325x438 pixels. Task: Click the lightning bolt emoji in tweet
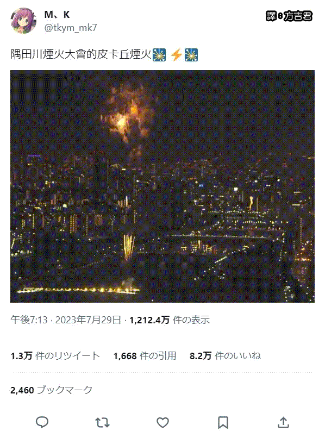(x=176, y=54)
